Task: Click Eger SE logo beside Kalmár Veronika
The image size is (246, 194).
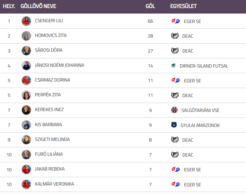Action: [176, 184]
